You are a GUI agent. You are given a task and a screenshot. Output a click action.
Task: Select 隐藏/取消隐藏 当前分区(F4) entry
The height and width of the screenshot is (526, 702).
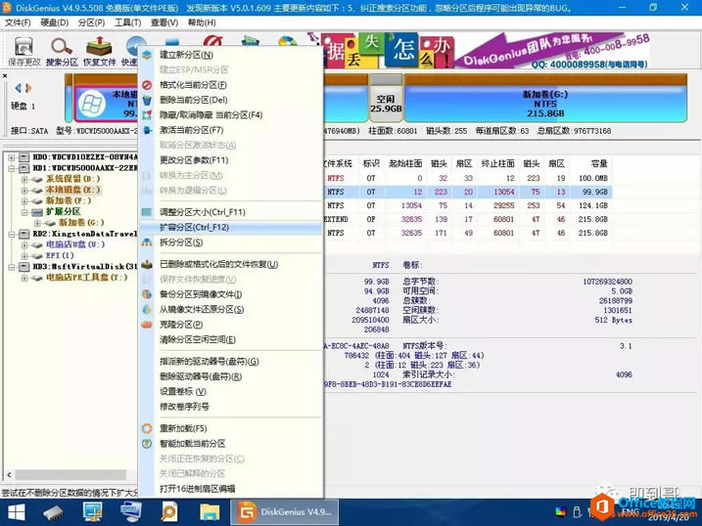211,114
